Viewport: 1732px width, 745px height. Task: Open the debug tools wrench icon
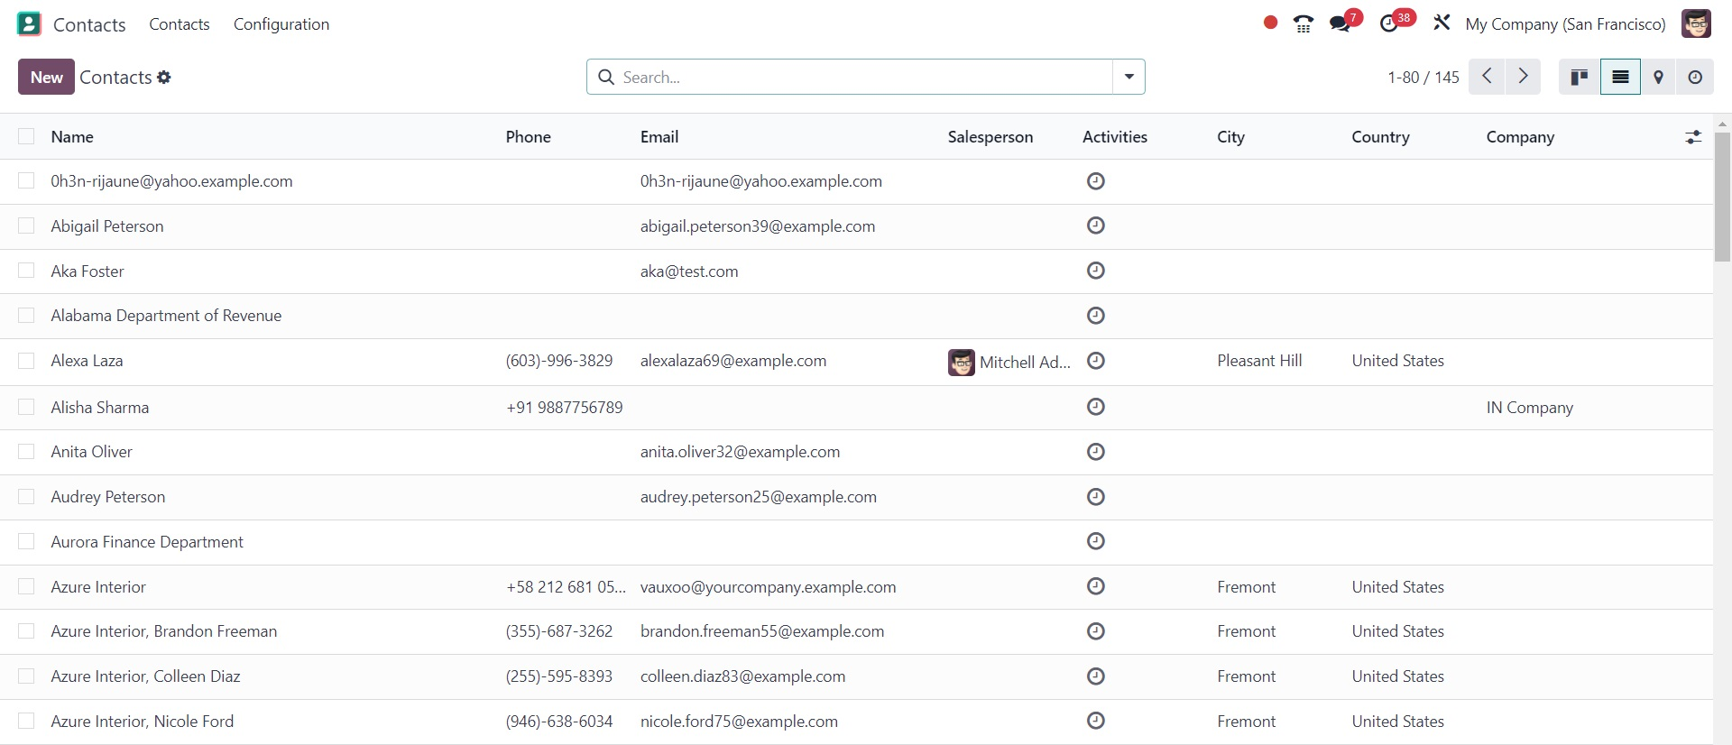point(1442,23)
